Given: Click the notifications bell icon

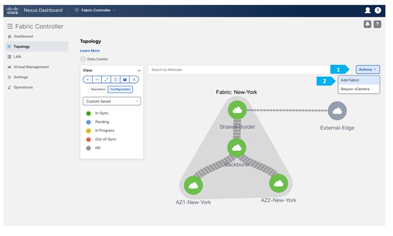Looking at the screenshot, I should [368, 24].
